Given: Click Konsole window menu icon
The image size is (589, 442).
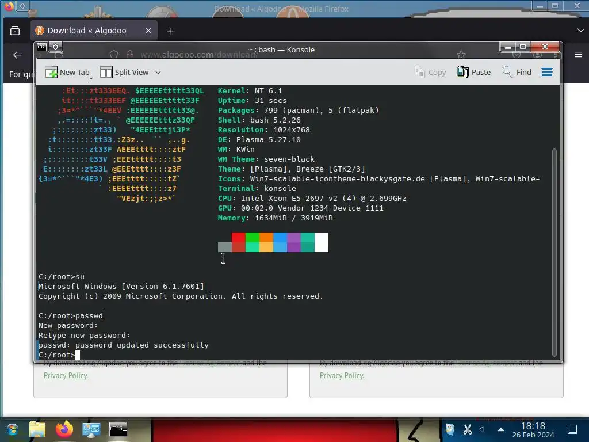Looking at the screenshot, I should (41, 47).
